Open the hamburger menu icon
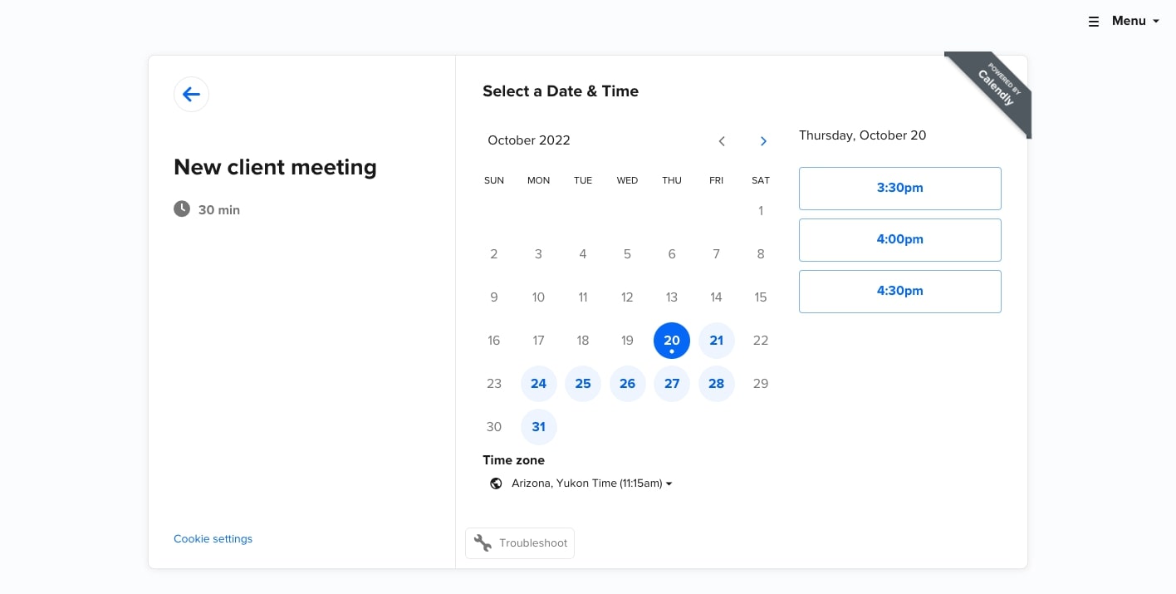 coord(1094,21)
